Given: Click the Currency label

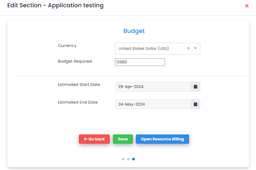Looking at the screenshot, I should (67, 46).
